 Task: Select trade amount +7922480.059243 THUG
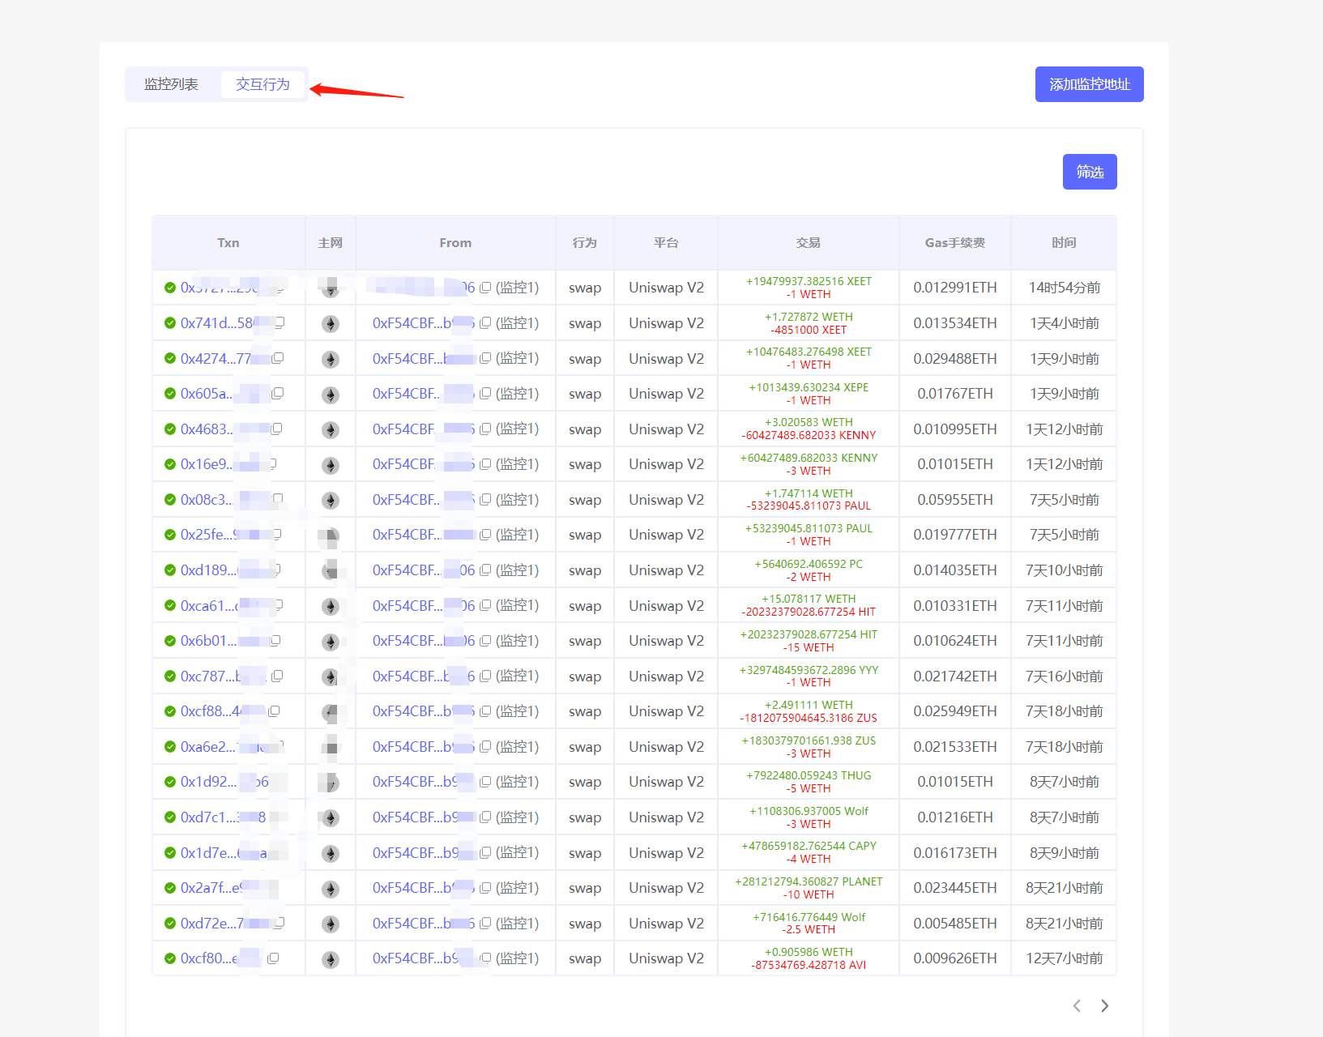click(809, 775)
